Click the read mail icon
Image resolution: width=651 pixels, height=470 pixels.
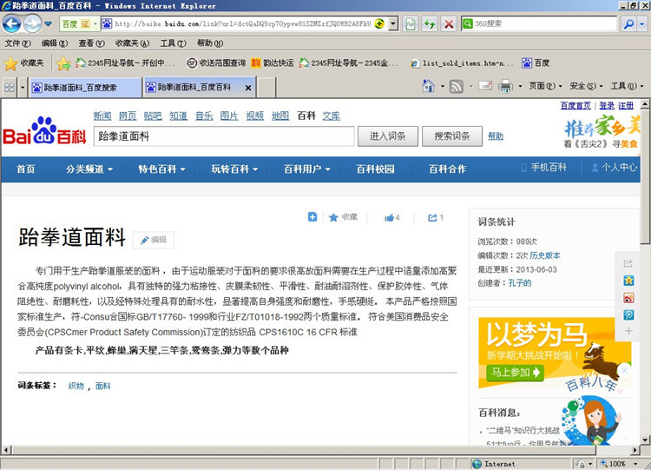(x=485, y=86)
